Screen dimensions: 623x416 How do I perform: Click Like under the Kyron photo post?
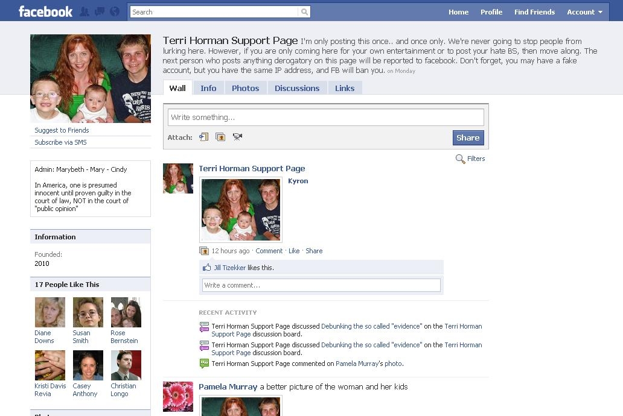click(x=294, y=251)
